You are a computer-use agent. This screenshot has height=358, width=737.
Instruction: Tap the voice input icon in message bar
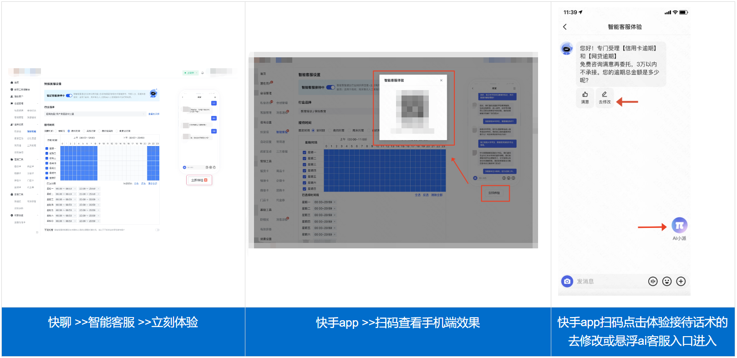653,282
